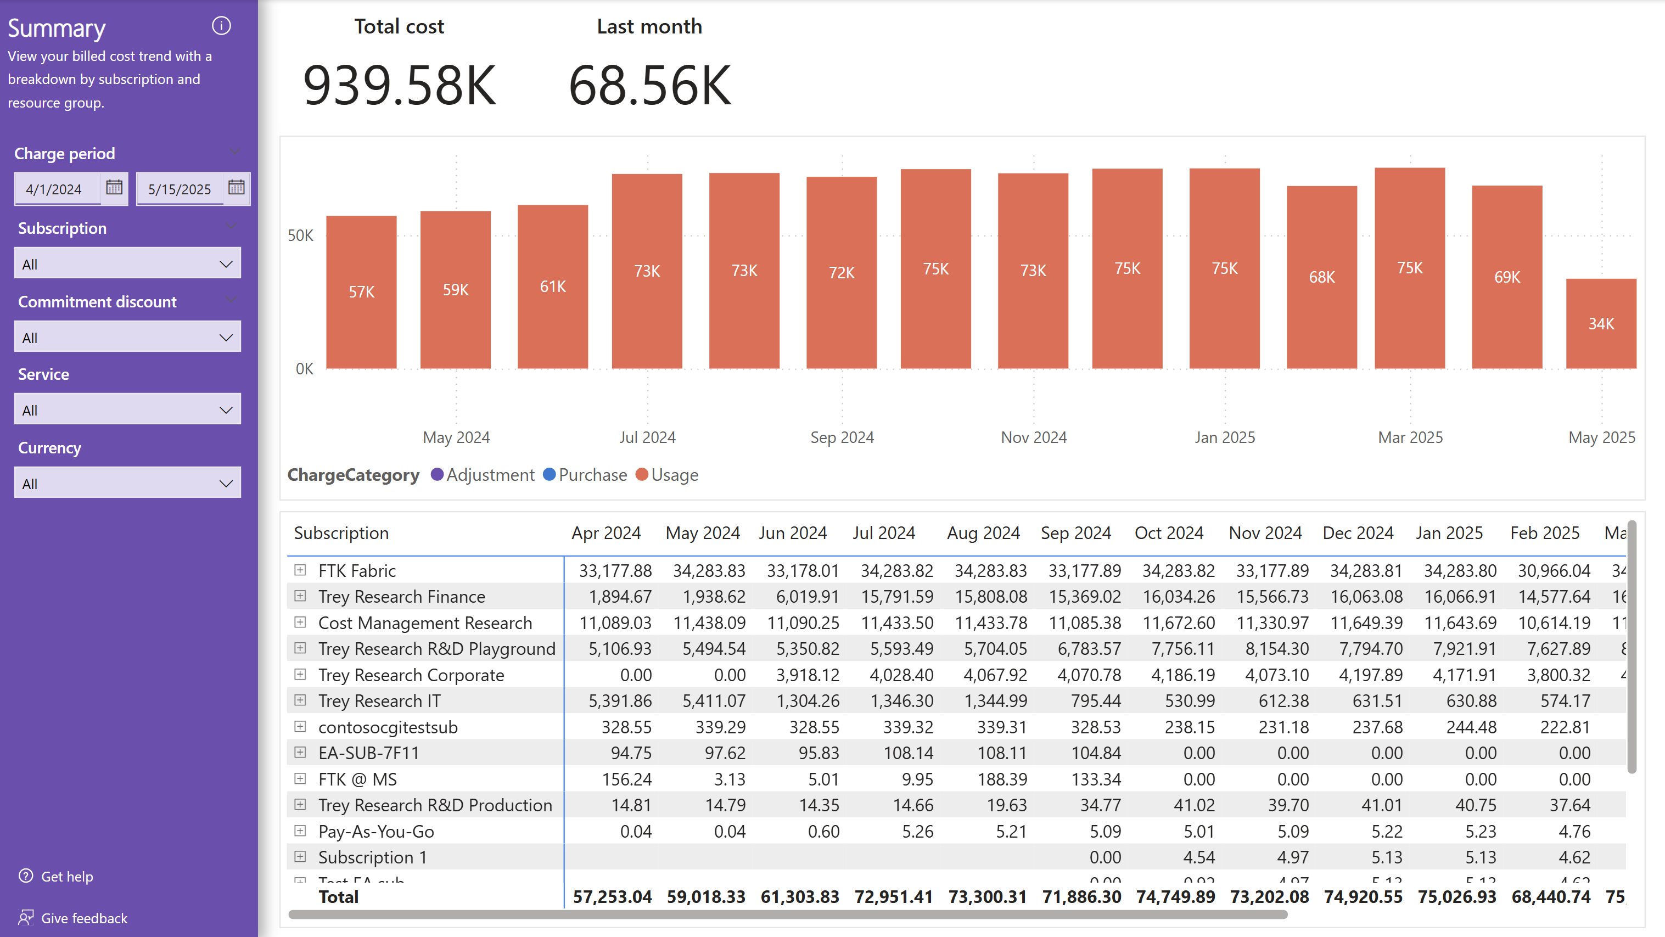Screen dimensions: 1665x937
Task: Toggle the Purchase legend item
Action: coord(585,475)
